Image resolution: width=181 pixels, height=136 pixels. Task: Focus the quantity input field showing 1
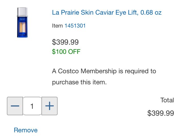32,106
